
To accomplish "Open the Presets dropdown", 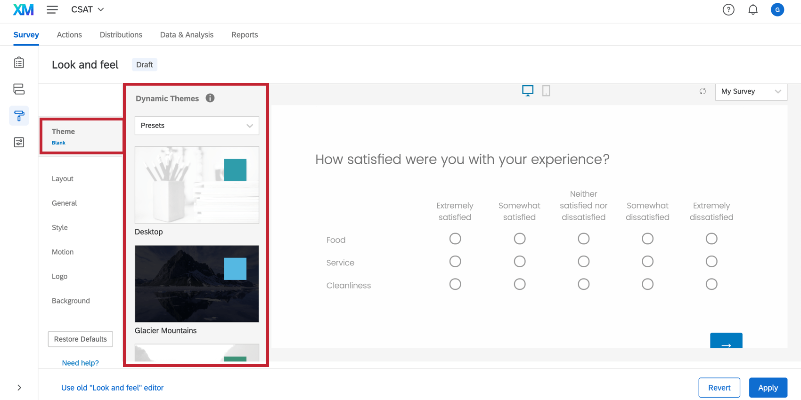I will coord(196,126).
